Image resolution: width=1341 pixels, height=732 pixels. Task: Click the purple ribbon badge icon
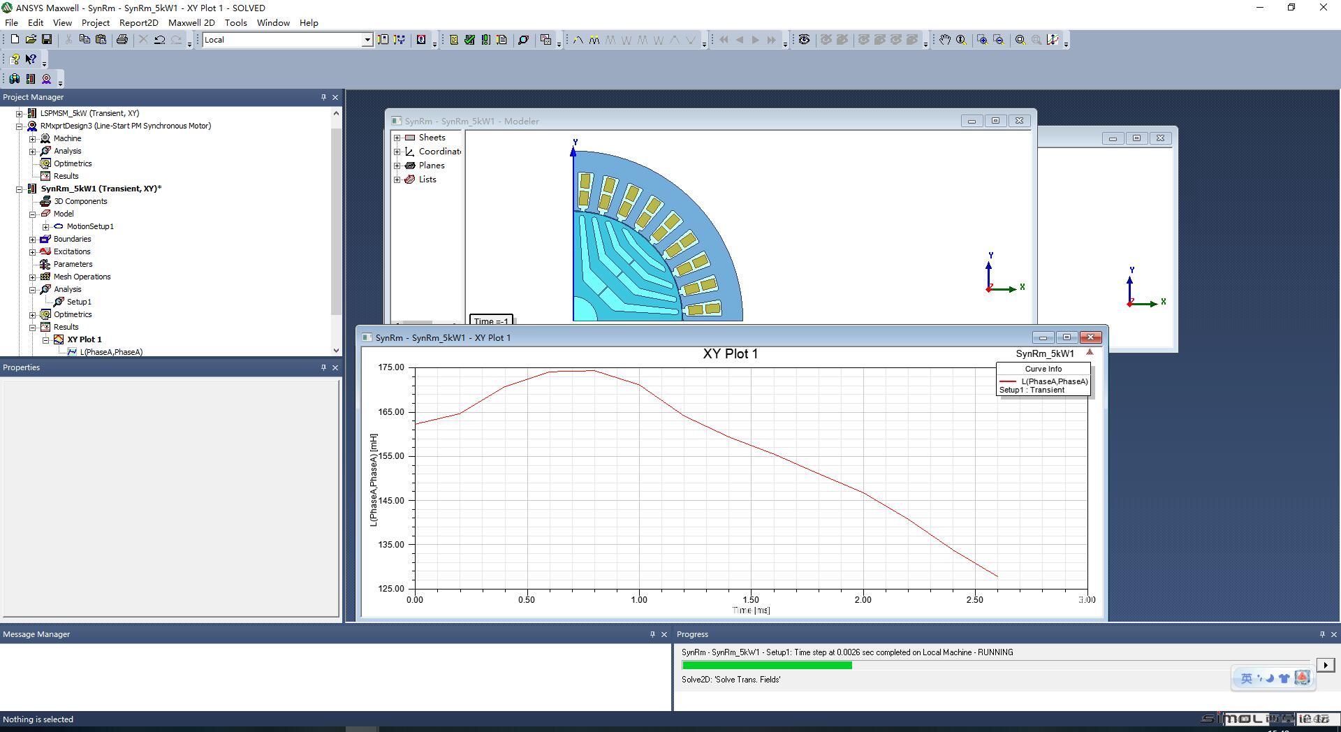pos(47,79)
